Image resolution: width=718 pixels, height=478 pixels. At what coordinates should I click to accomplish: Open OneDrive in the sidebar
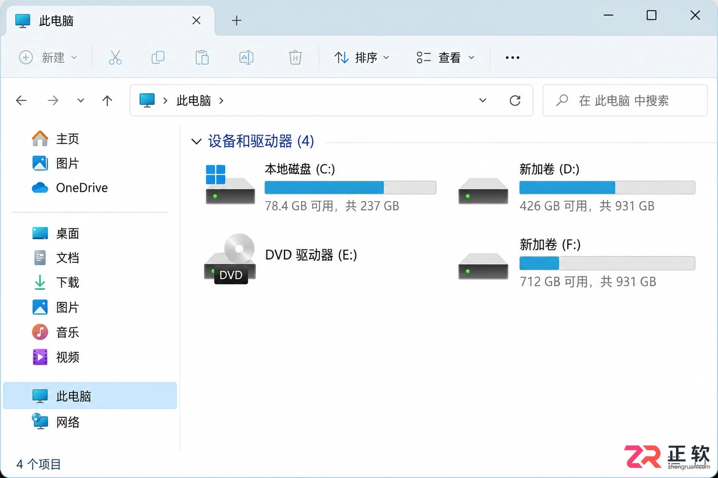coord(70,188)
